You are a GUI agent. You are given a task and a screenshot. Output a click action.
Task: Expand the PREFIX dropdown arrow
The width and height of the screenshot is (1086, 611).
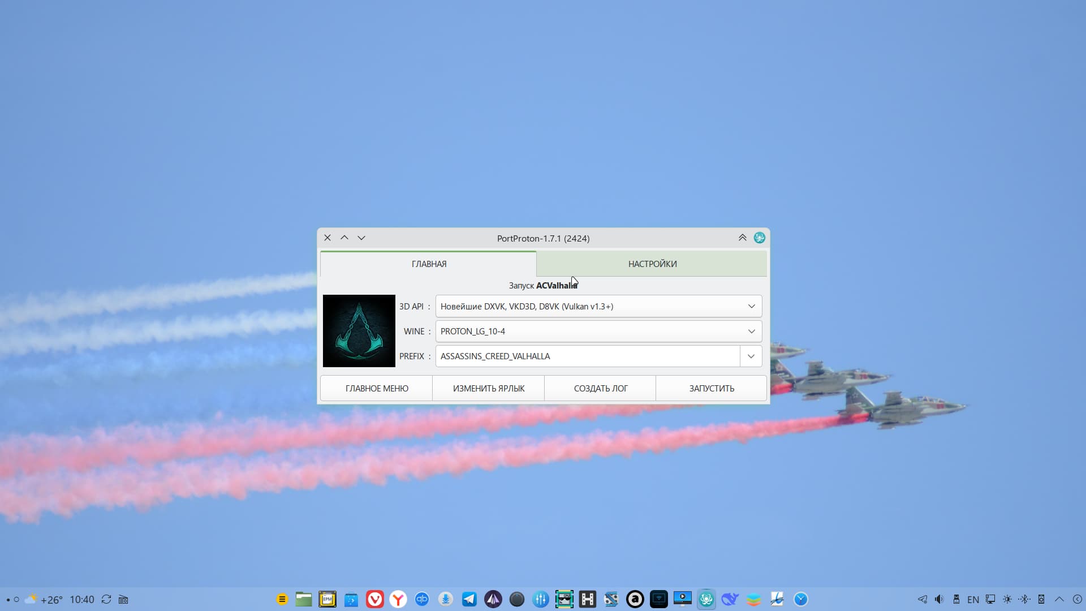pyautogui.click(x=751, y=356)
